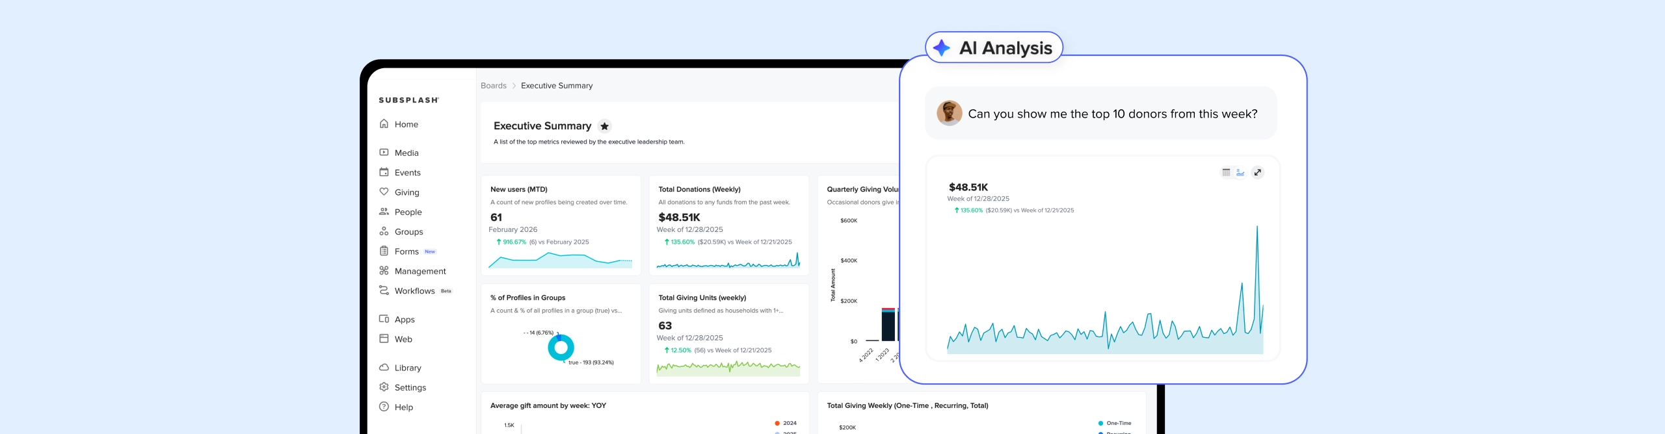Click the Groups icon in sidebar
This screenshot has height=434, width=1665.
click(384, 231)
